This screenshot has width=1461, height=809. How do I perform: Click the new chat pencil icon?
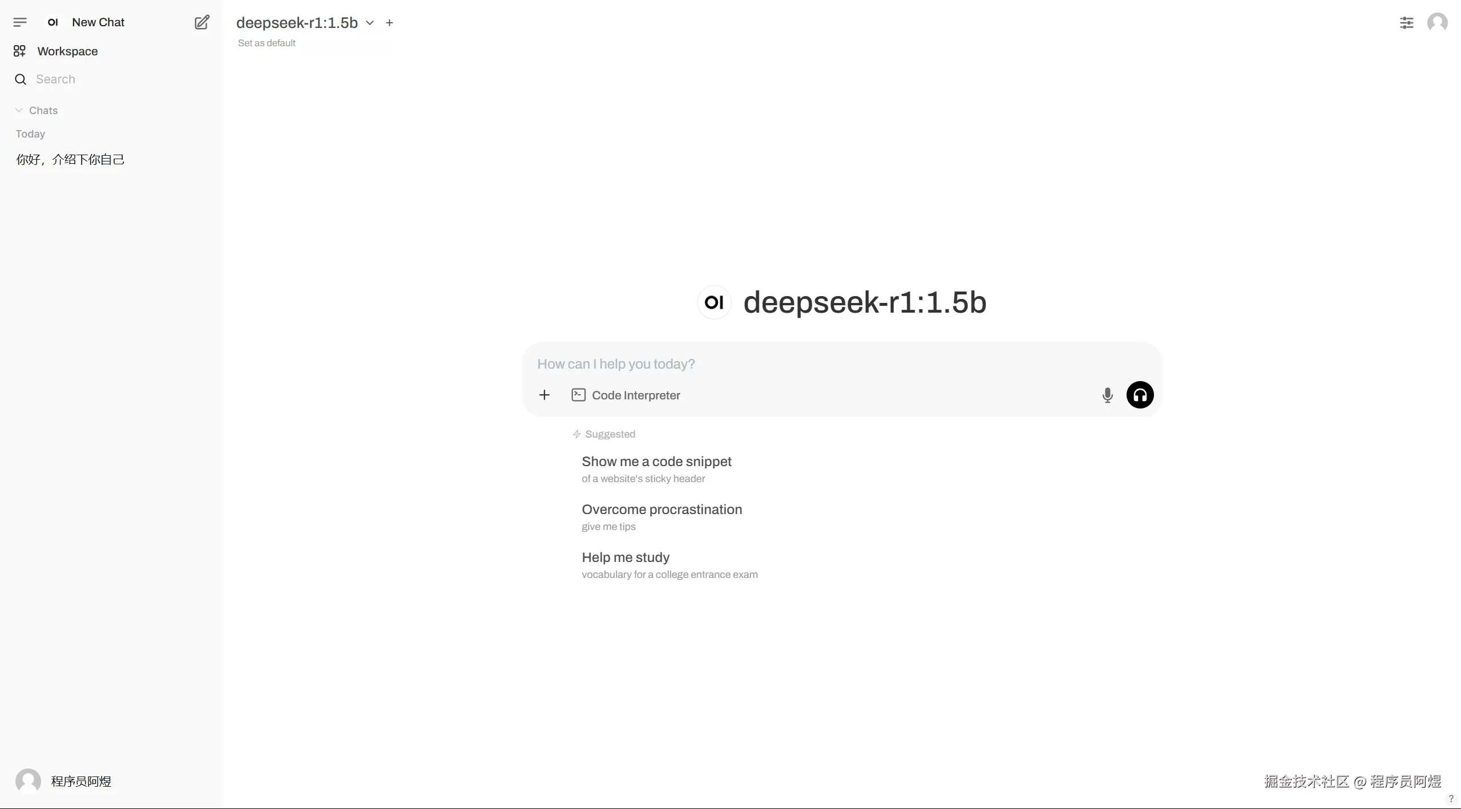tap(202, 22)
